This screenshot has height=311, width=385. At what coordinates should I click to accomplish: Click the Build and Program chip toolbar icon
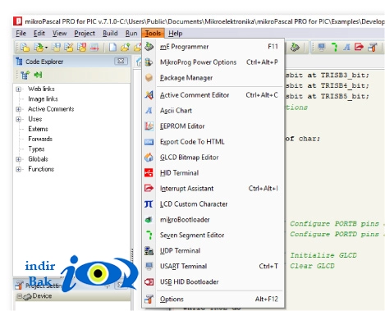click(x=295, y=48)
